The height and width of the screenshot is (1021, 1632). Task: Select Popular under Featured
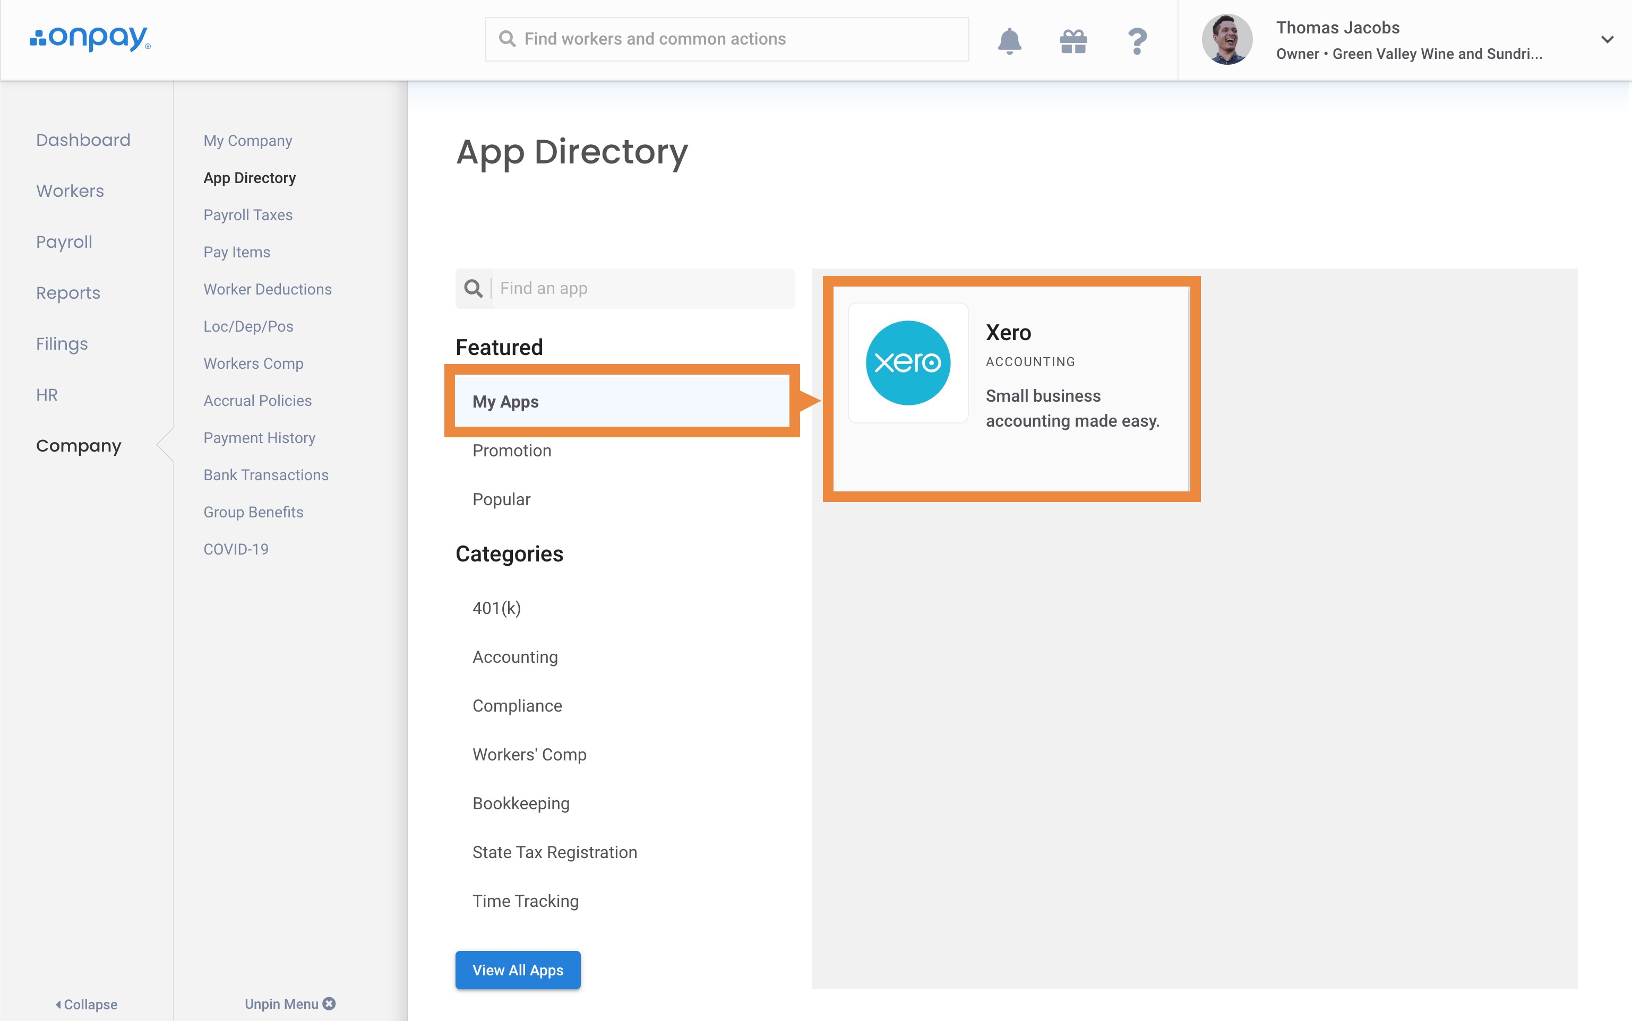pyautogui.click(x=501, y=499)
